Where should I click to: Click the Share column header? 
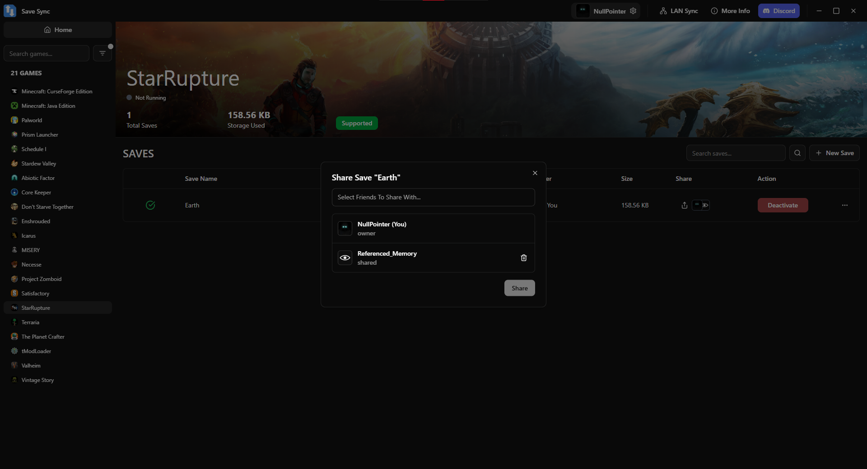684,179
